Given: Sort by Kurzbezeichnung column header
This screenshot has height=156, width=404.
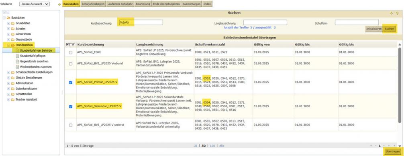Looking at the screenshot, I should pos(90,44).
